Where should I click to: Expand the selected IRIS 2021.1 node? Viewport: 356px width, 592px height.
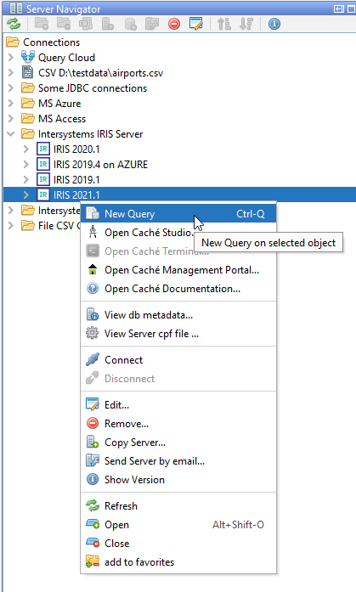pyautogui.click(x=26, y=195)
